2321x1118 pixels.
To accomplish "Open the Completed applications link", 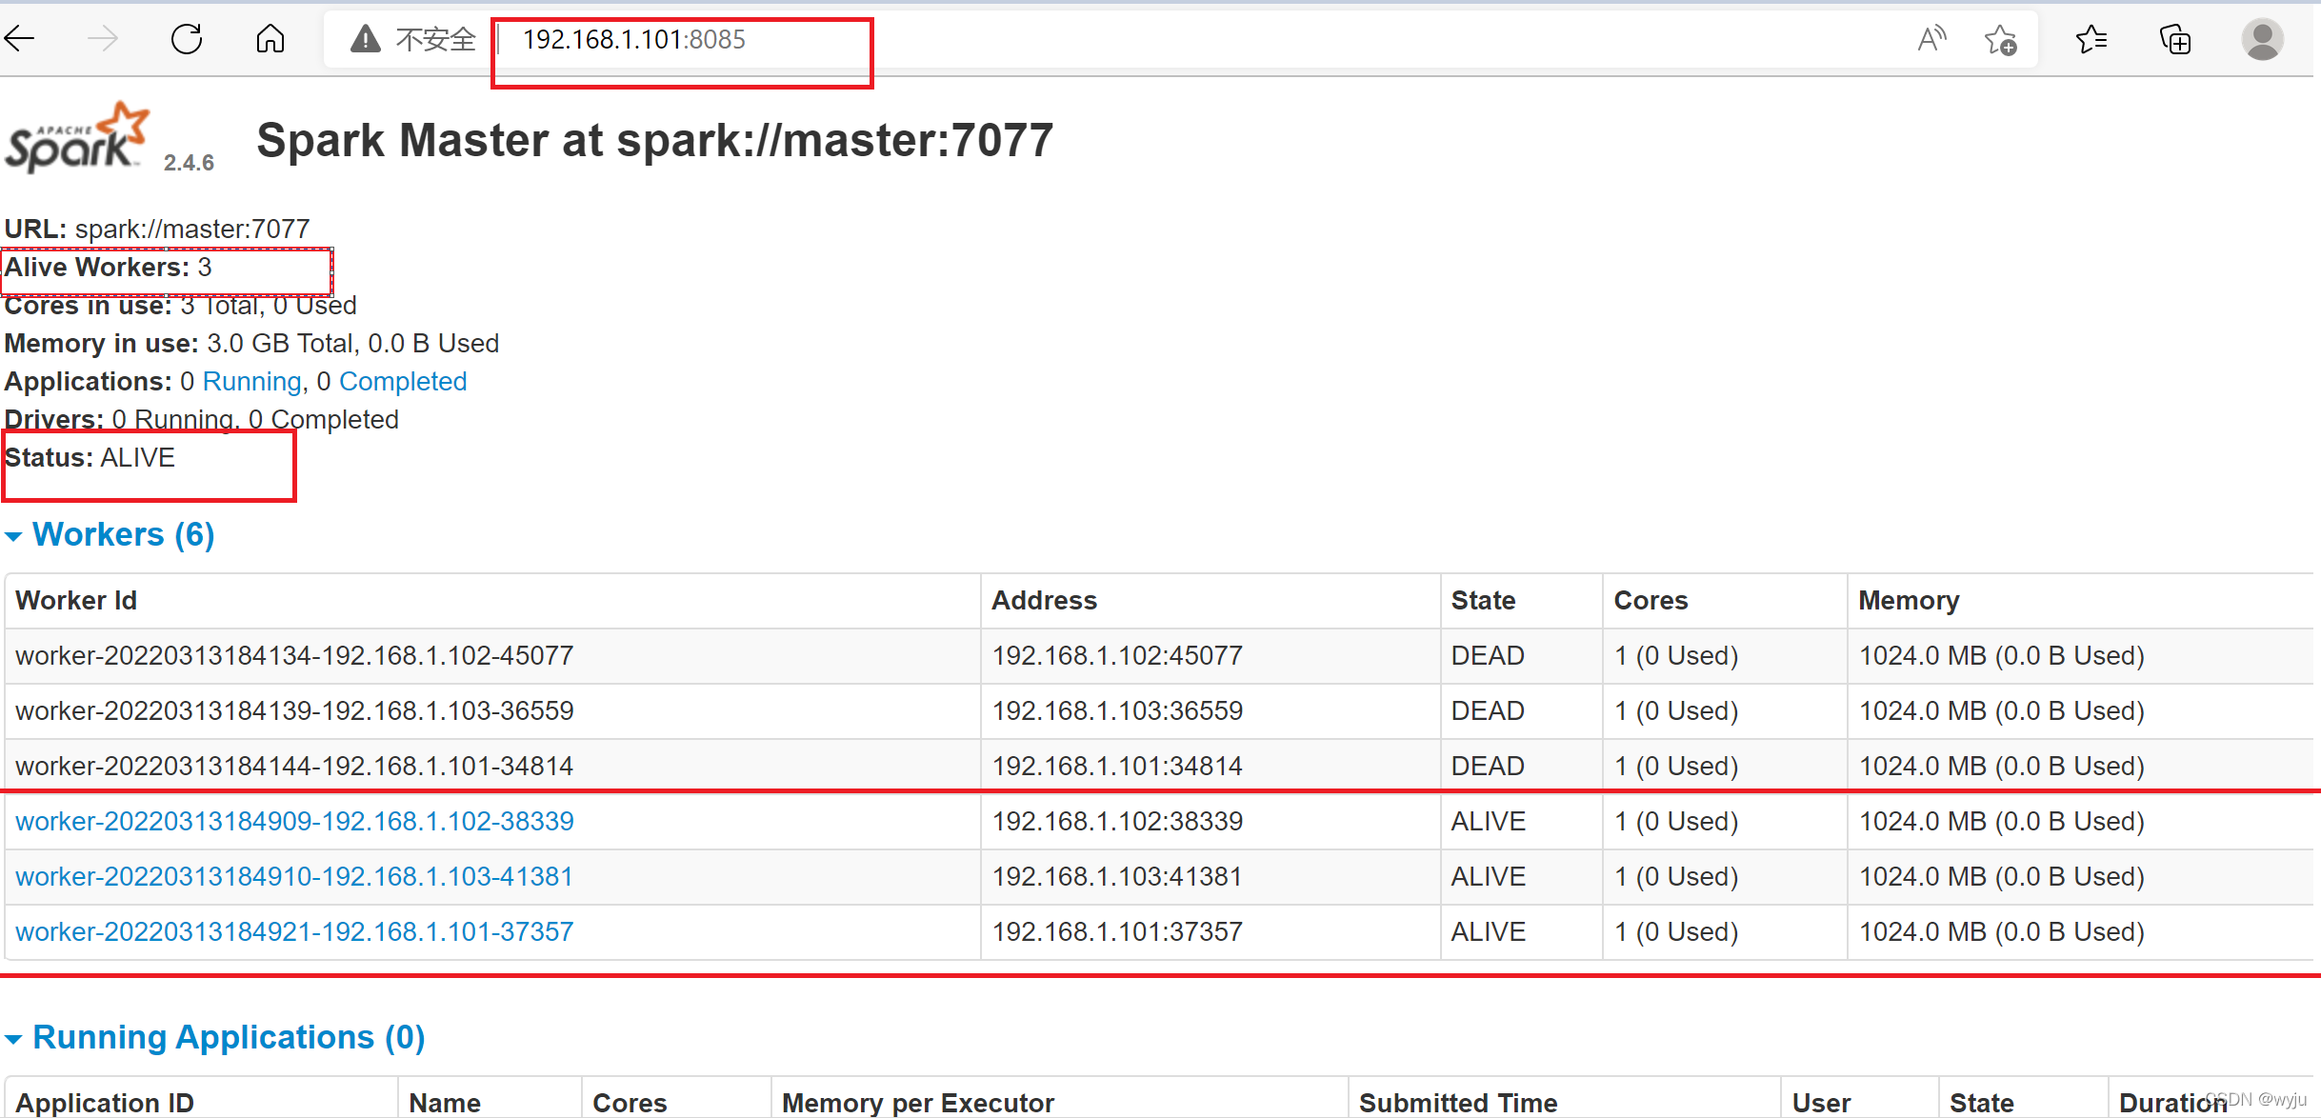I will (403, 381).
